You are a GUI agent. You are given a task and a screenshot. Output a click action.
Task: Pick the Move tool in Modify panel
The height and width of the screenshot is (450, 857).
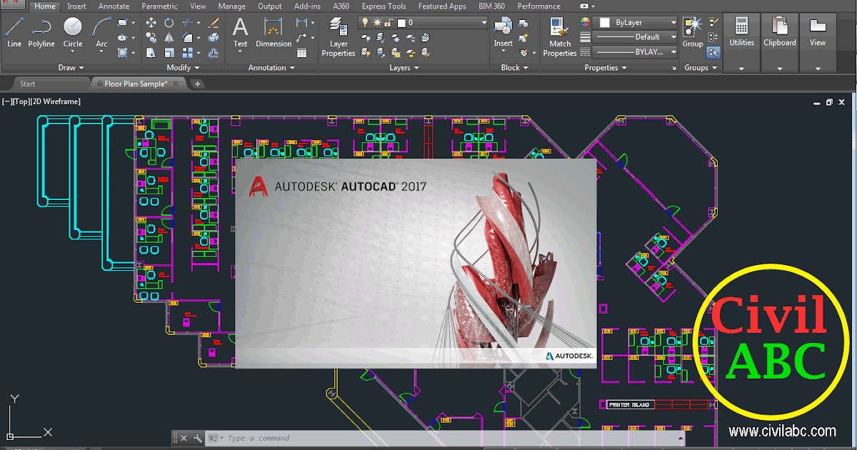tap(151, 23)
